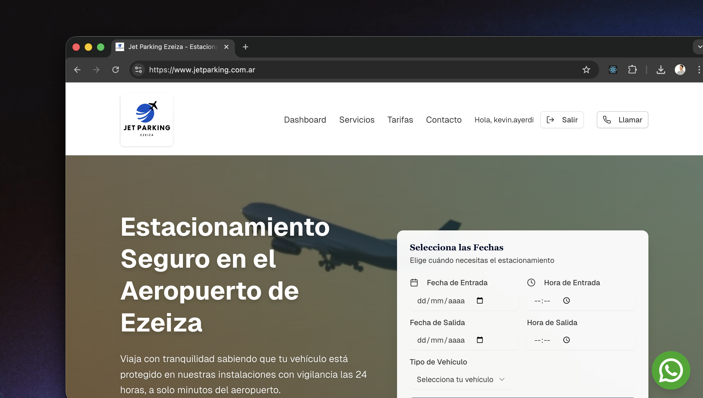Switch to the Tarifas section
Screen dimensions: 703x398
tap(400, 120)
